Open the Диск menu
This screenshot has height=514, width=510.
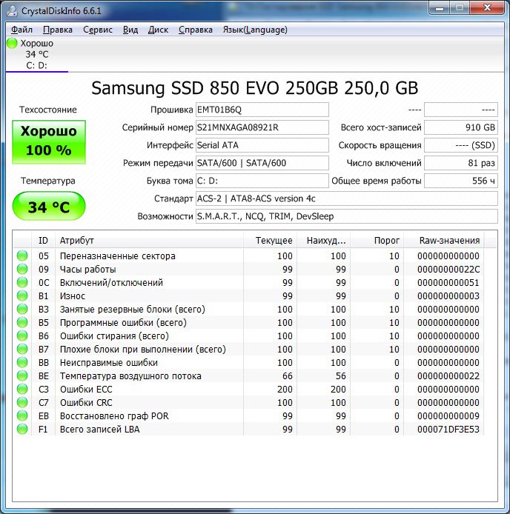pos(158,30)
